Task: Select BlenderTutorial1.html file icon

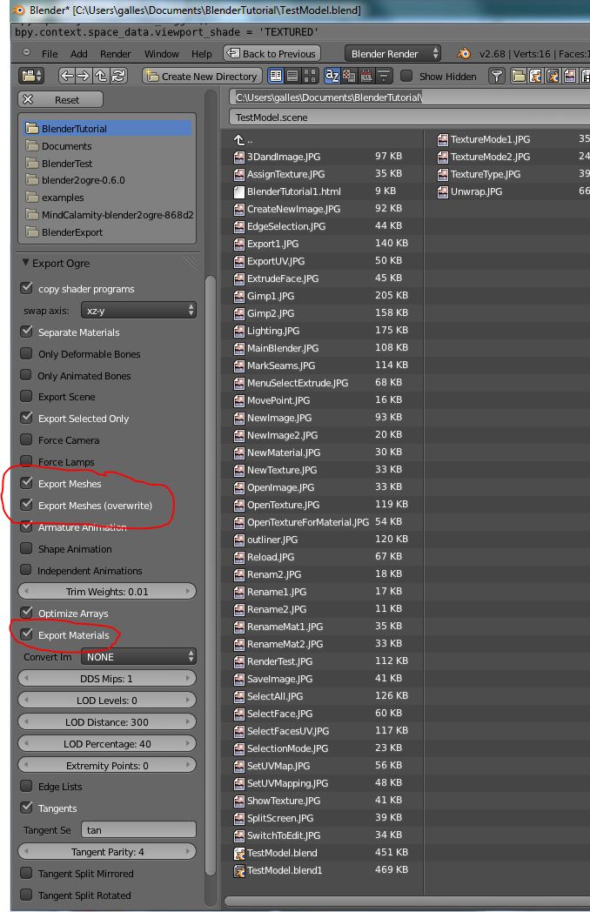Action: pyautogui.click(x=238, y=191)
